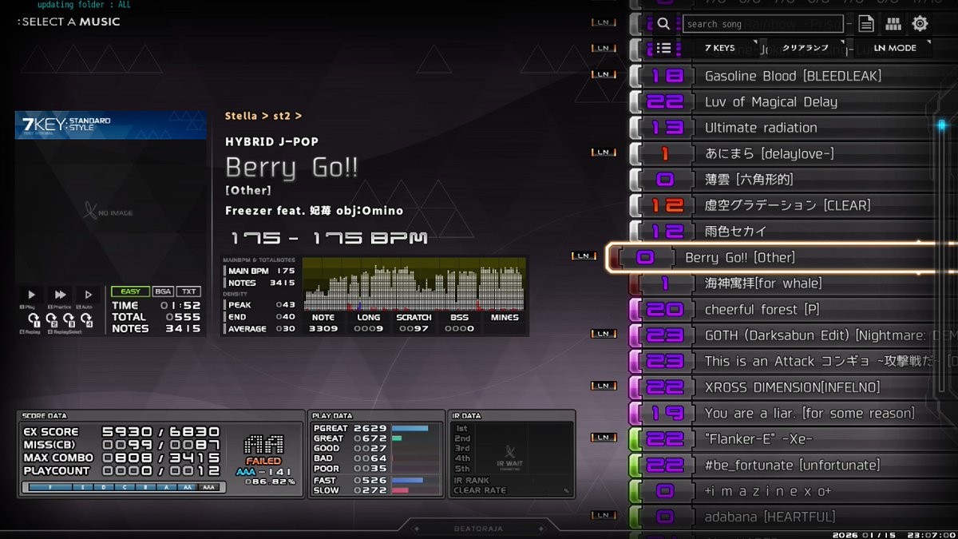
Task: Launch Auto play using the hollow arrow icon
Action: 89,295
